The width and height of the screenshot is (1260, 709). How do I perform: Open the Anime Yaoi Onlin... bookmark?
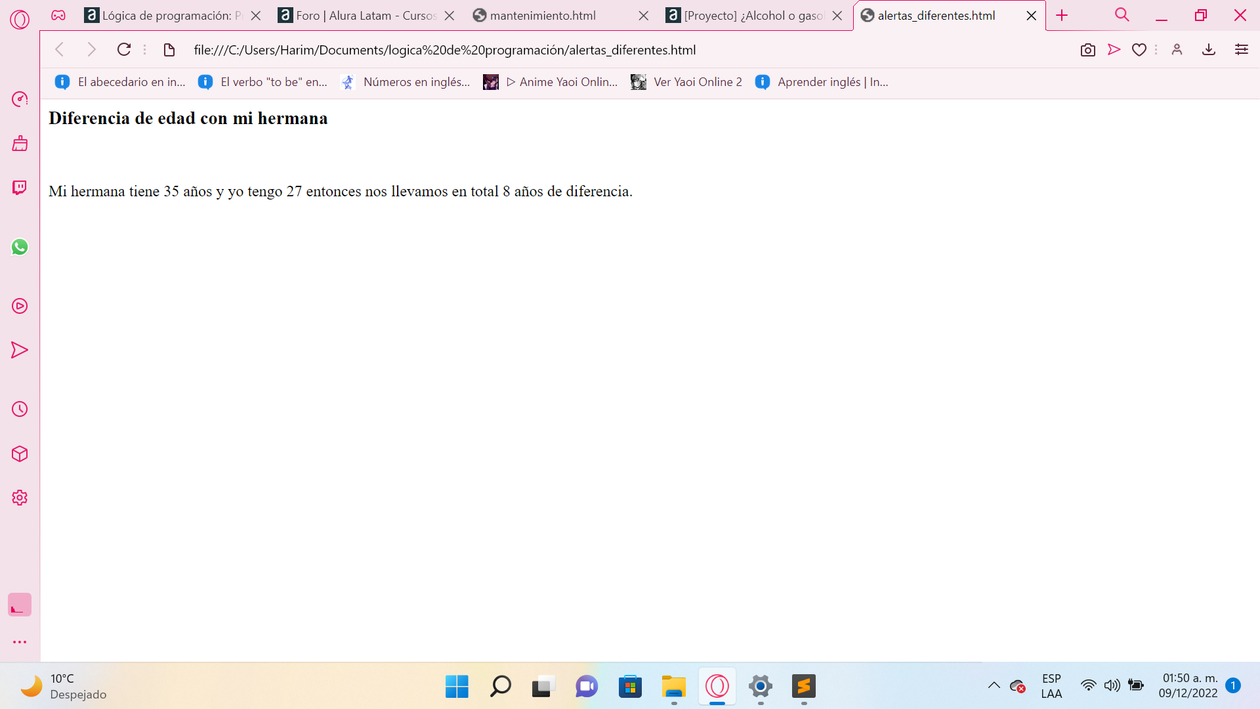[551, 82]
